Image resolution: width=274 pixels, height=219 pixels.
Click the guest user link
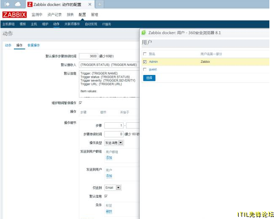tap(153, 69)
